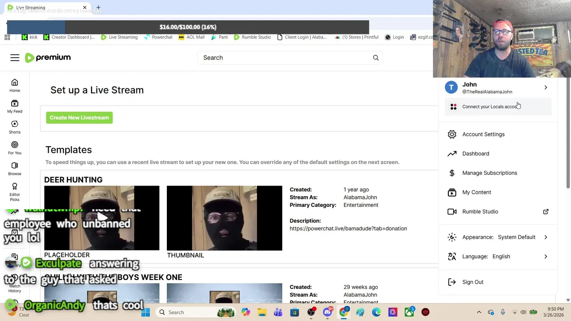Open the Parti bookmark
The height and width of the screenshot is (321, 571).
tap(219, 37)
